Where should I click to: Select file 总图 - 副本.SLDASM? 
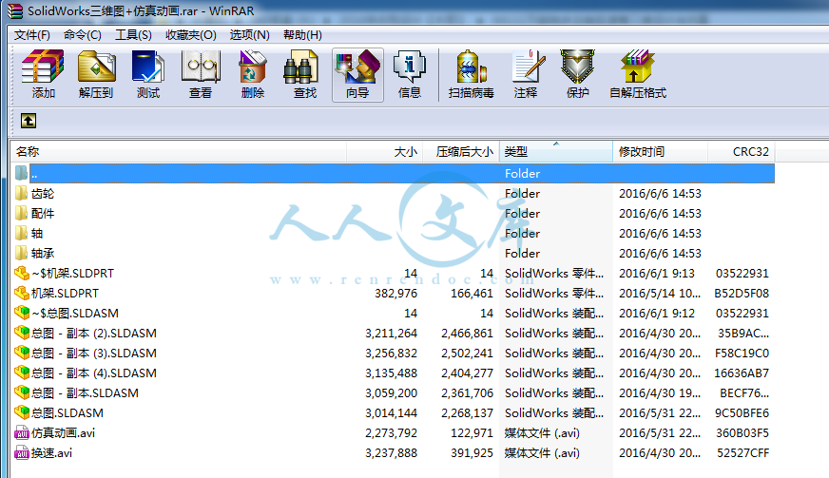[x=85, y=393]
